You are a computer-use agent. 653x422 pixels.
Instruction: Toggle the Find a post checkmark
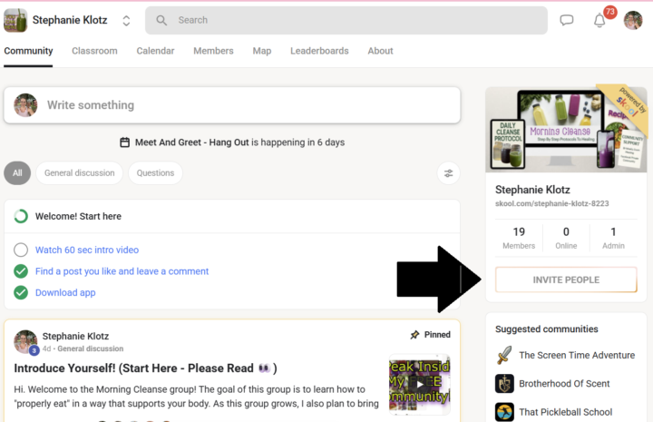pyautogui.click(x=21, y=271)
